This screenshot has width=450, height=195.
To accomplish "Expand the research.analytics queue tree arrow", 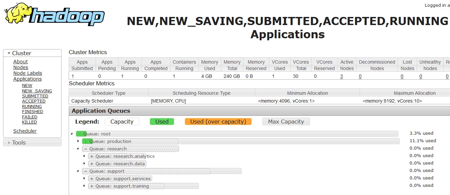I will point(84,156).
